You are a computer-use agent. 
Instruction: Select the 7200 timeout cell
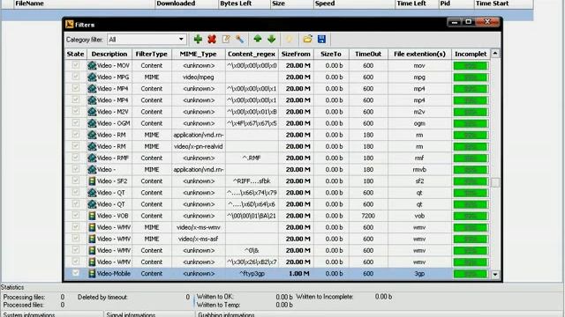coord(368,216)
